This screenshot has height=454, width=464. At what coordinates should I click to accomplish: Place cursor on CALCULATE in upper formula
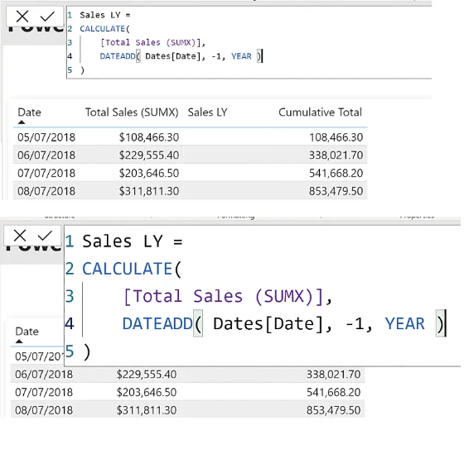pyautogui.click(x=103, y=29)
